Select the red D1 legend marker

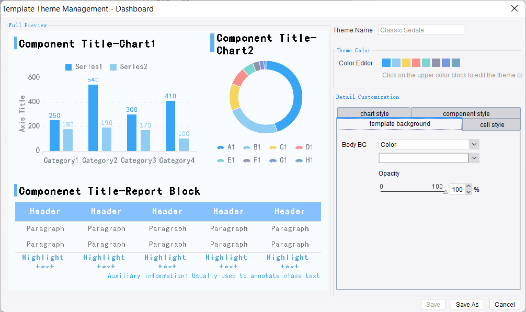[299, 147]
